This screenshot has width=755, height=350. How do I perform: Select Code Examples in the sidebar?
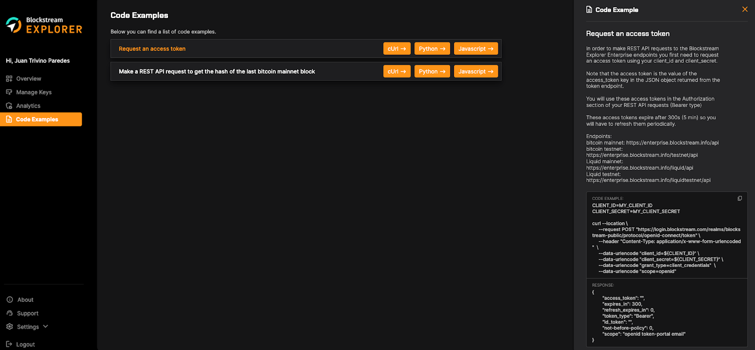pos(41,119)
